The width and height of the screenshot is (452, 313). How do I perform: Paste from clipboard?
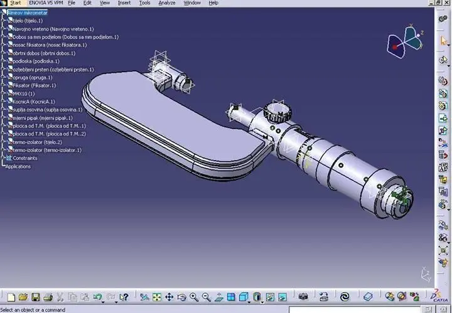pyautogui.click(x=85, y=297)
